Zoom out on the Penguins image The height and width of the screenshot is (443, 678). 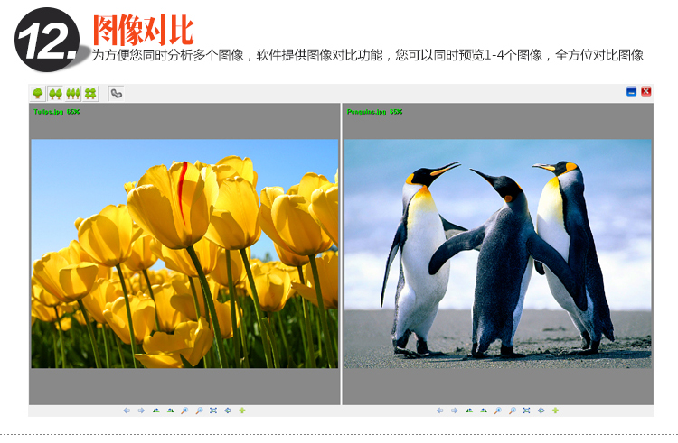[512, 411]
